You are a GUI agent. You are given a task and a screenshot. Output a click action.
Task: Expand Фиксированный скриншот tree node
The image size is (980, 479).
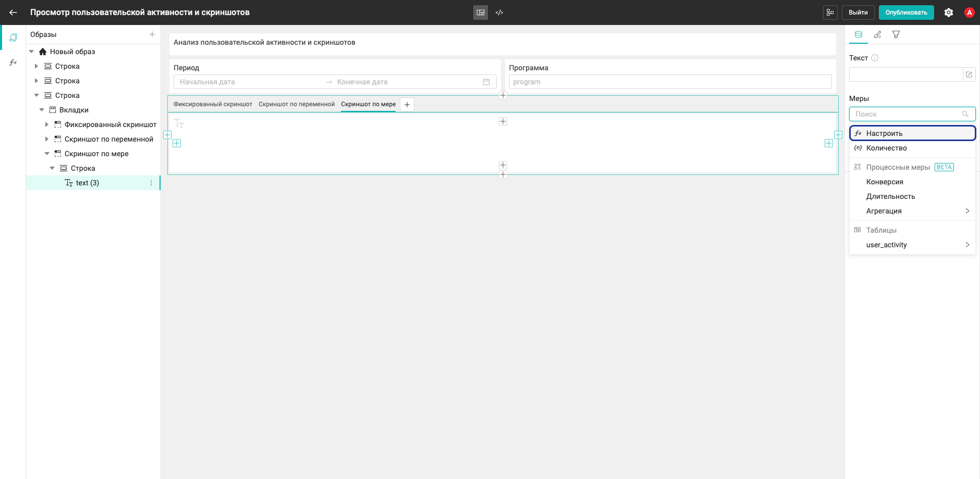click(x=47, y=124)
